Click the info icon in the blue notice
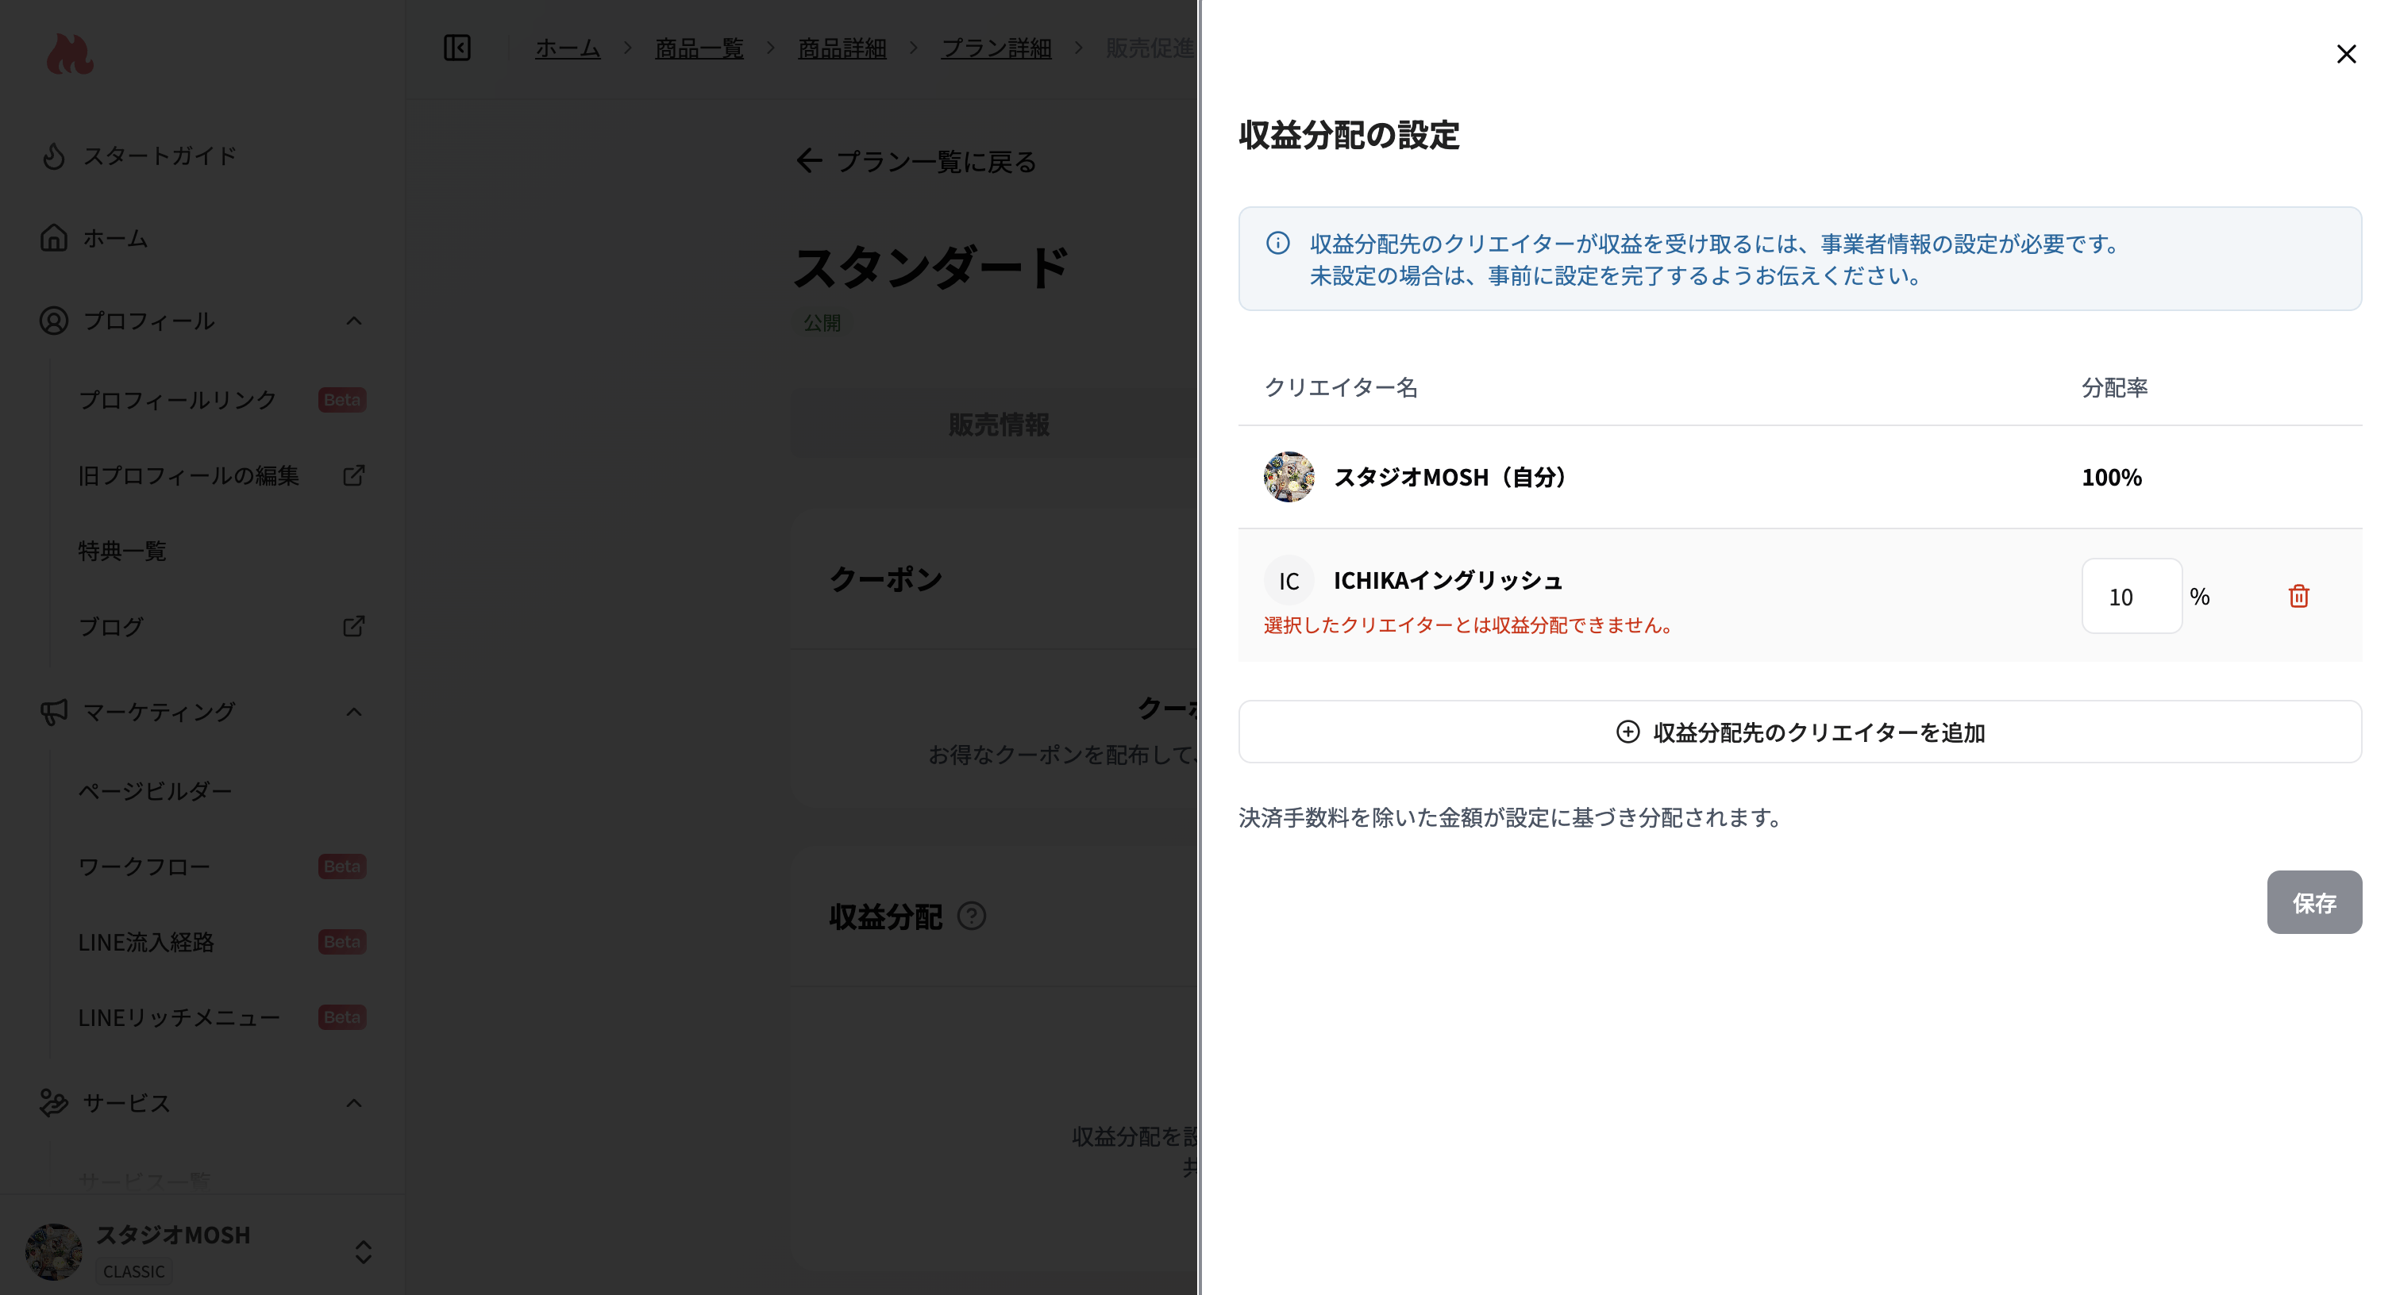The width and height of the screenshot is (2396, 1295). (1277, 244)
